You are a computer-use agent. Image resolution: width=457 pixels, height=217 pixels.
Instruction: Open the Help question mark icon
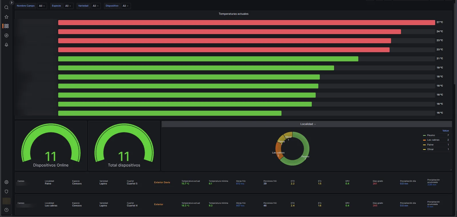6,210
